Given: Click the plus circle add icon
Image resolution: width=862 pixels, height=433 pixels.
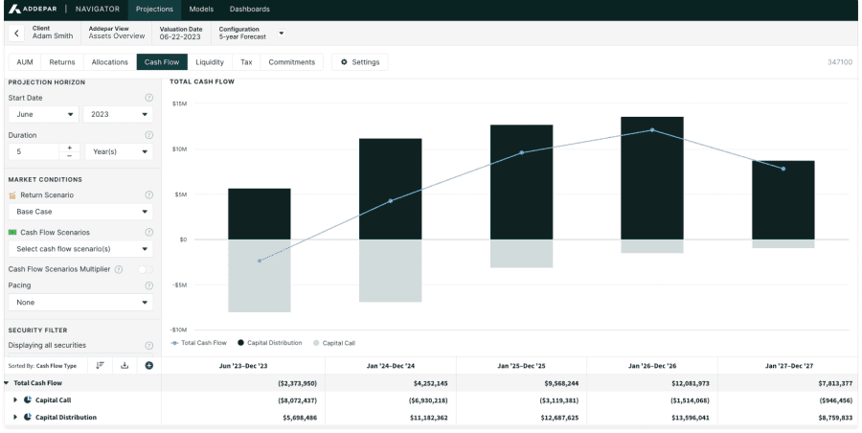Looking at the screenshot, I should [x=148, y=365].
